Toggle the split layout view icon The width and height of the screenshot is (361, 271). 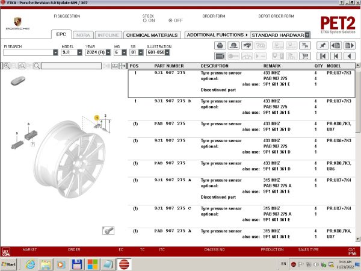[115, 66]
